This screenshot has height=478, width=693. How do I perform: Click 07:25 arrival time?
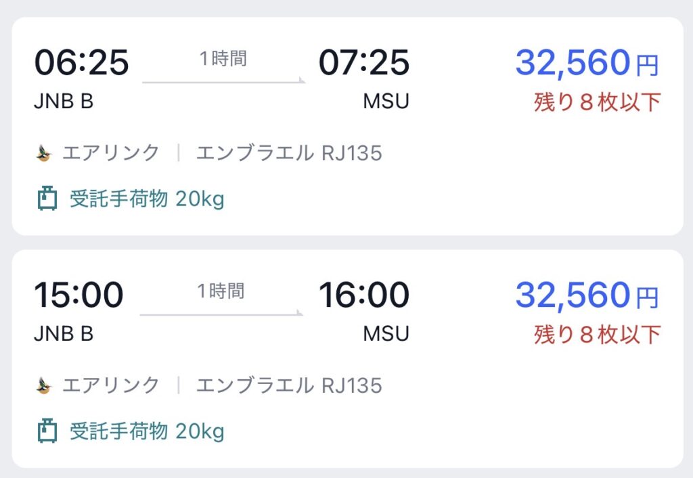tap(364, 64)
